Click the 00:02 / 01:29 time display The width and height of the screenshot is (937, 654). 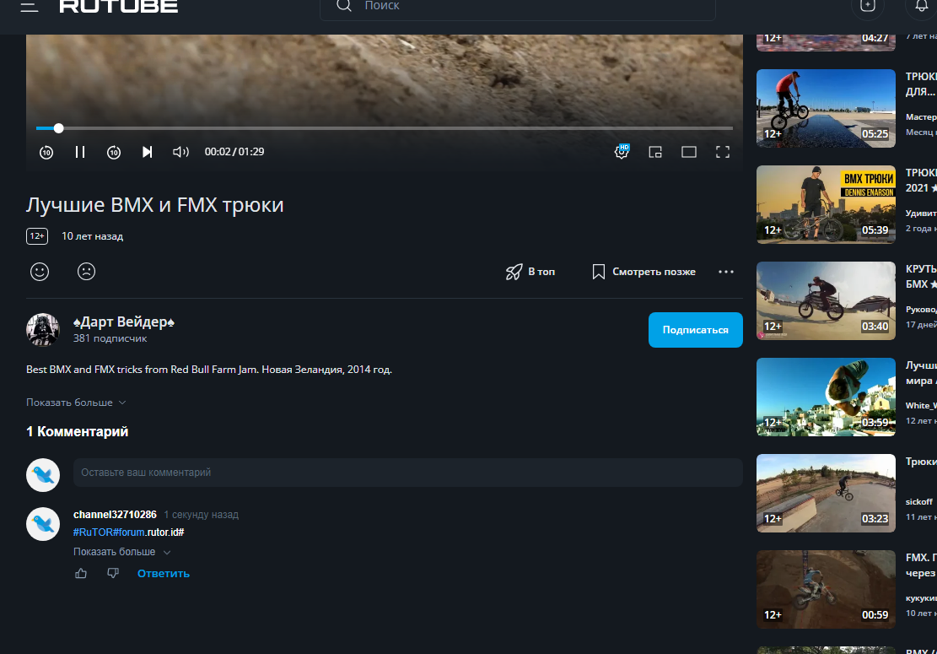(x=234, y=152)
